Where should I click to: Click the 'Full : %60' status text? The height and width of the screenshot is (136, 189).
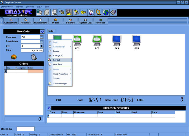(x=72, y=135)
